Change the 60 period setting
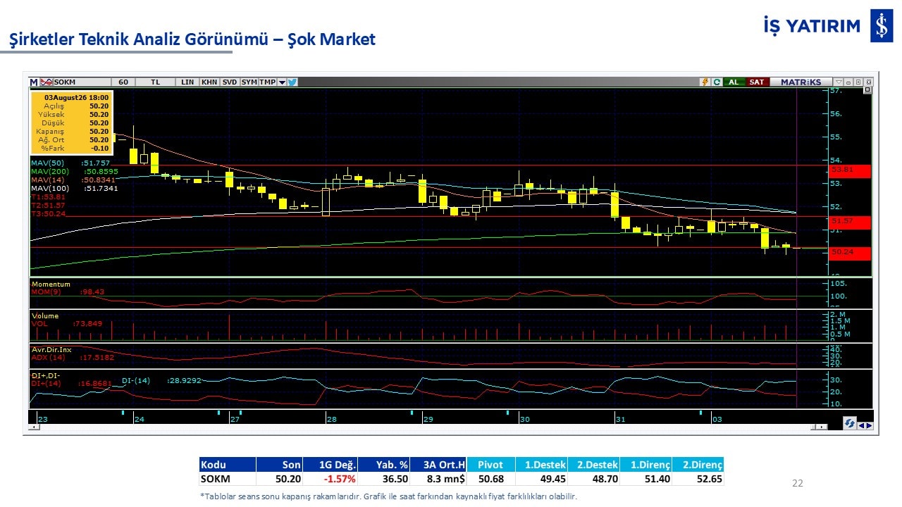The image size is (902, 507). [x=123, y=82]
